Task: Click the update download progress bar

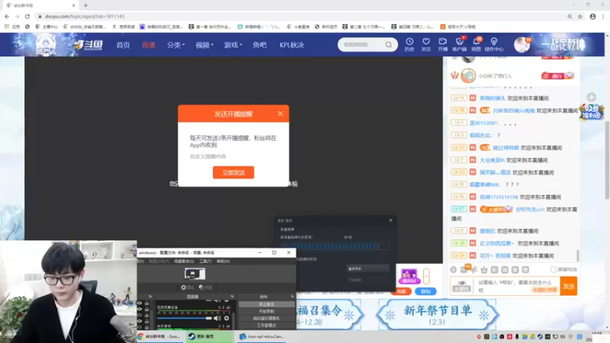Action: click(x=334, y=246)
